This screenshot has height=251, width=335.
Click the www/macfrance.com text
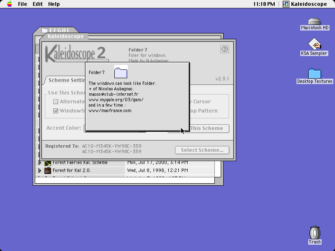(110, 110)
